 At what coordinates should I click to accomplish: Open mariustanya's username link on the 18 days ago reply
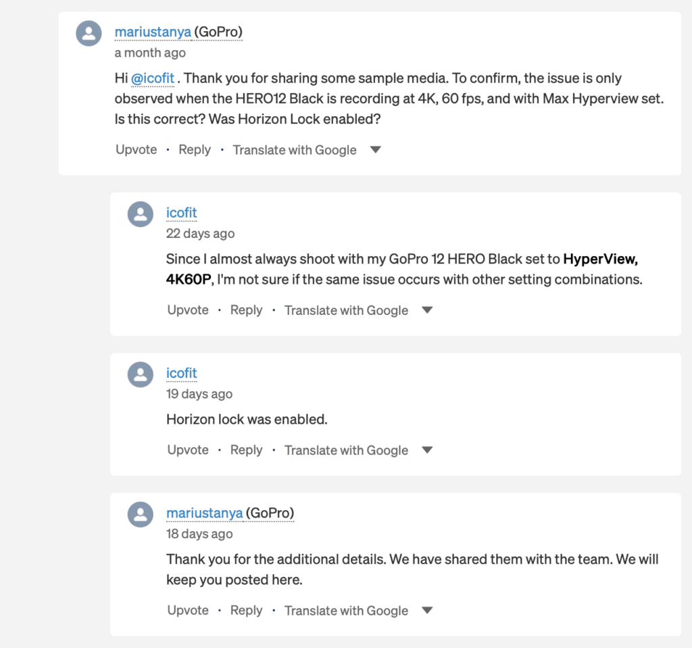(x=204, y=513)
